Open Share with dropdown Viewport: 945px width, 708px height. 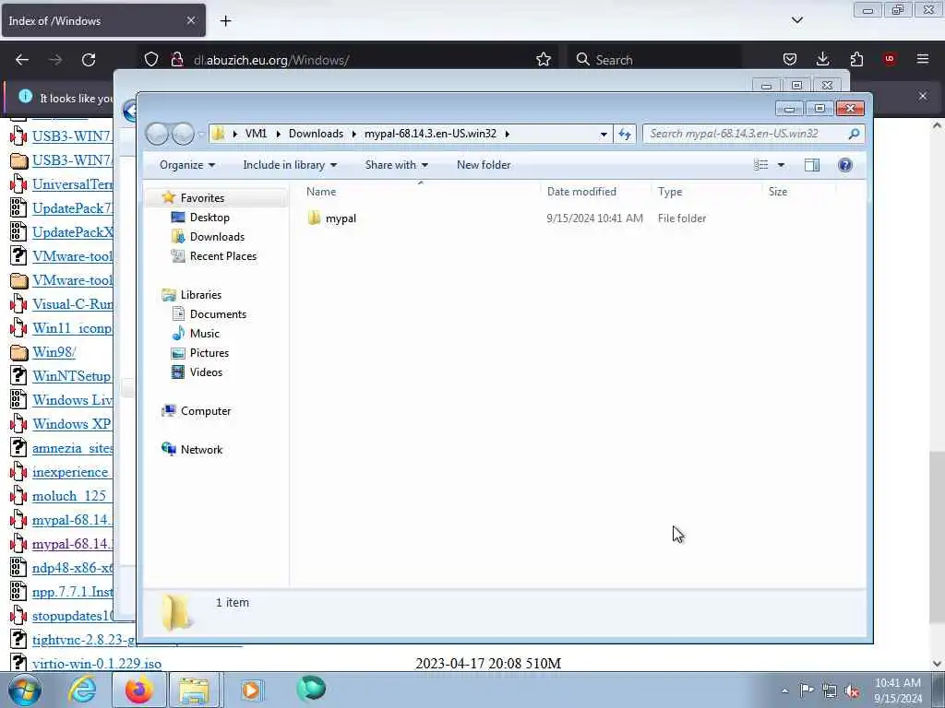(x=396, y=165)
